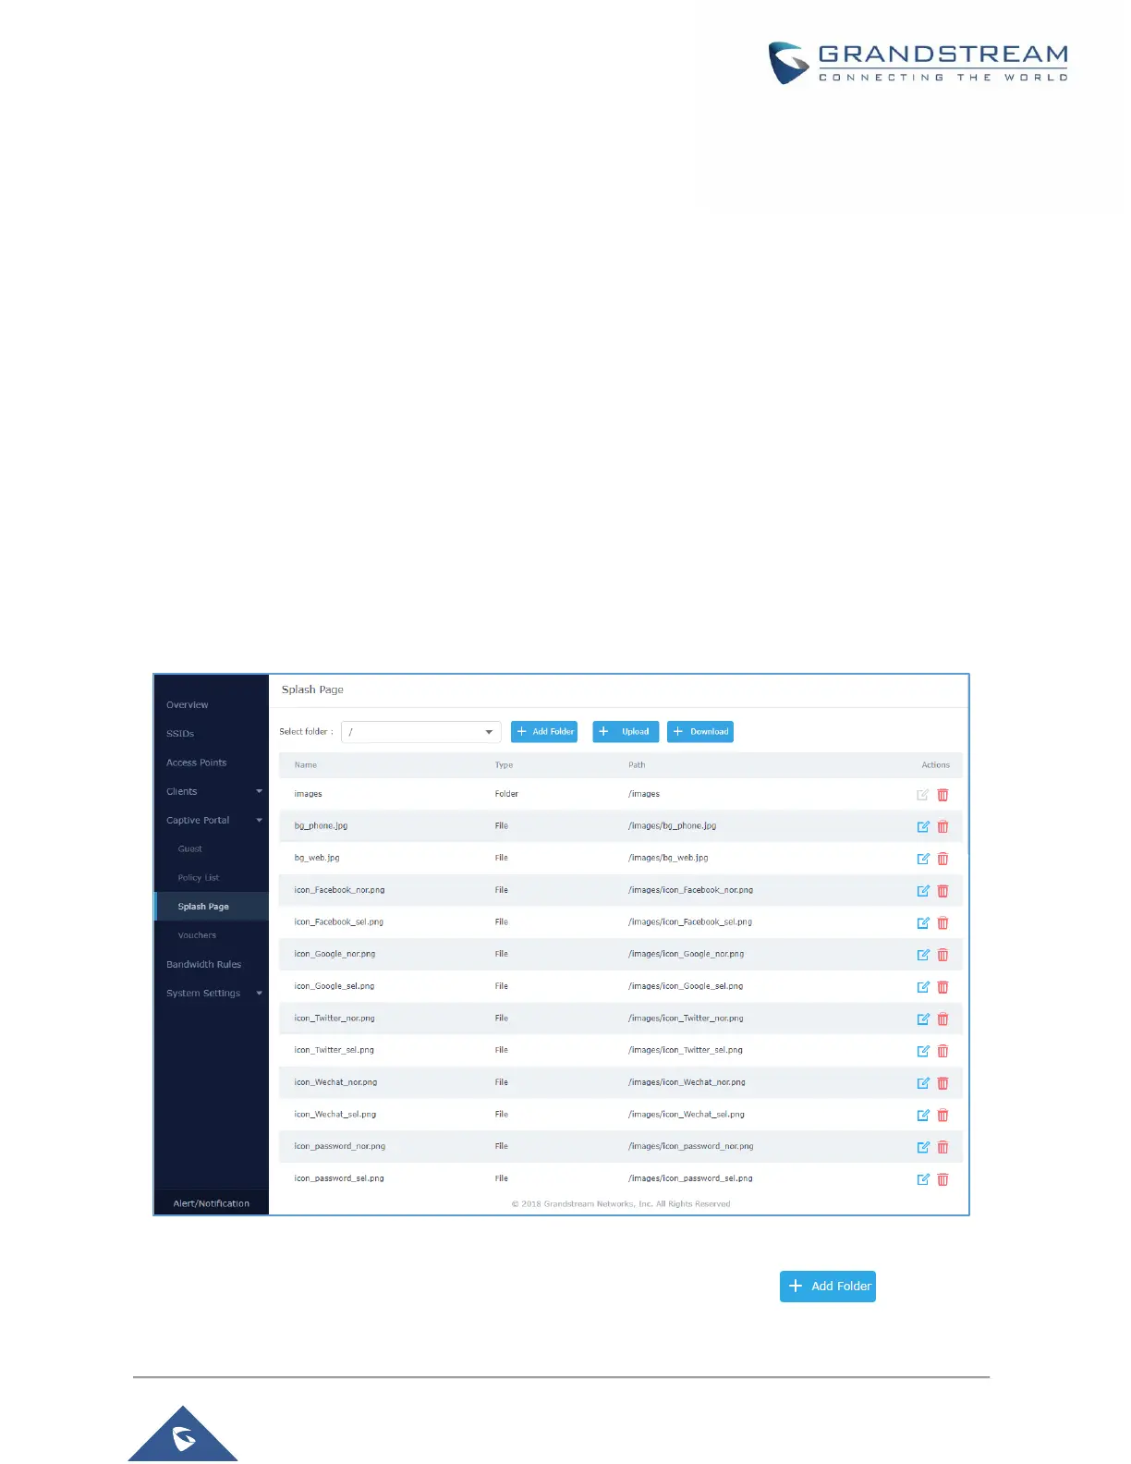Click the Download button
This screenshot has width=1131, height=1464.
pos(700,732)
